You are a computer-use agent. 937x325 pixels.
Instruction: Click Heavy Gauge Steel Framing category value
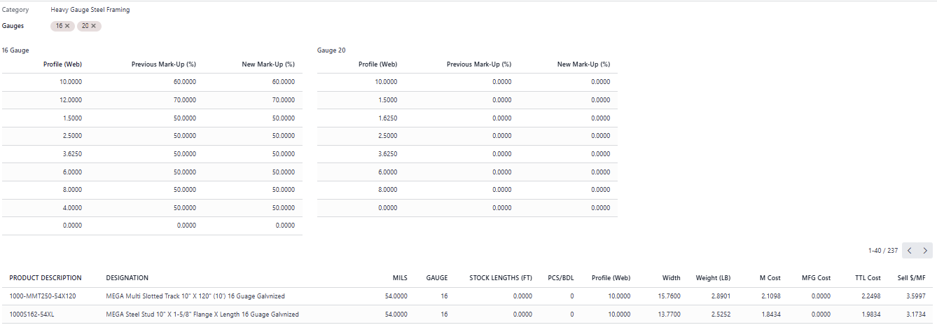click(90, 10)
